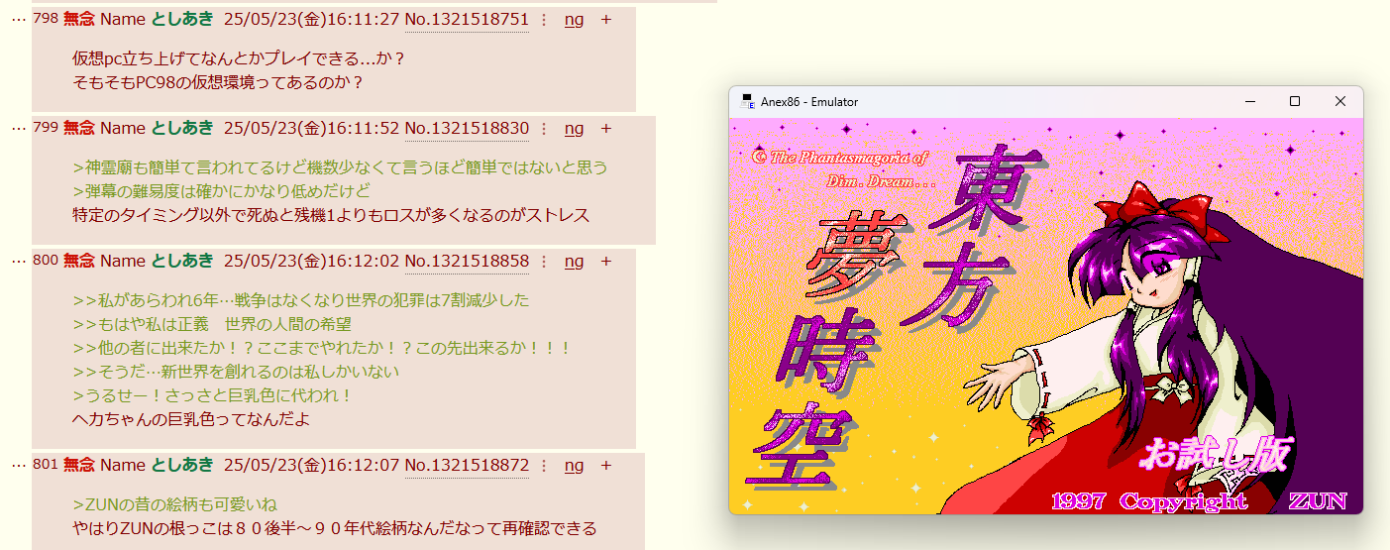1390x550 pixels.
Task: Click post number No.1321518872
Action: pos(467,466)
